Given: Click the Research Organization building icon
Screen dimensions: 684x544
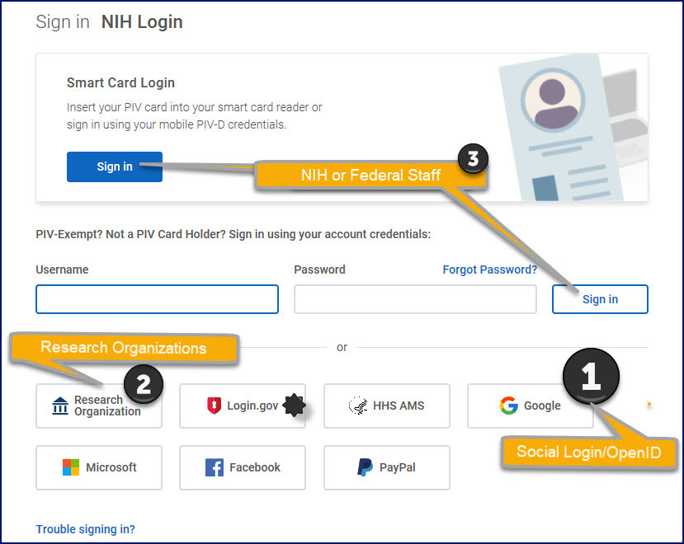Looking at the screenshot, I should (60, 406).
